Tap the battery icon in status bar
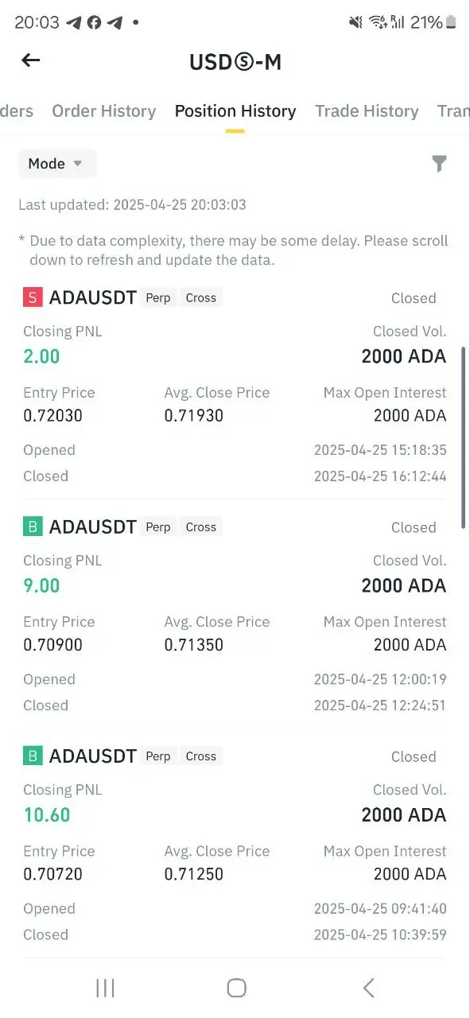 451,22
